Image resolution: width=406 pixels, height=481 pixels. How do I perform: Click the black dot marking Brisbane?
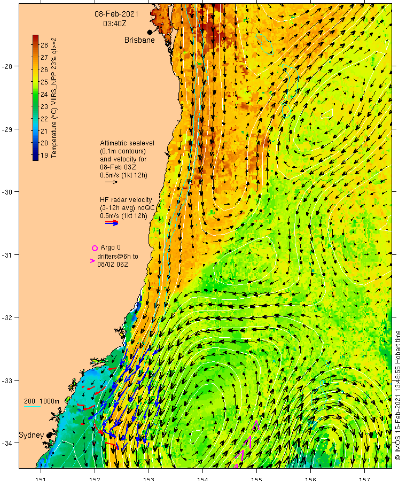point(150,32)
